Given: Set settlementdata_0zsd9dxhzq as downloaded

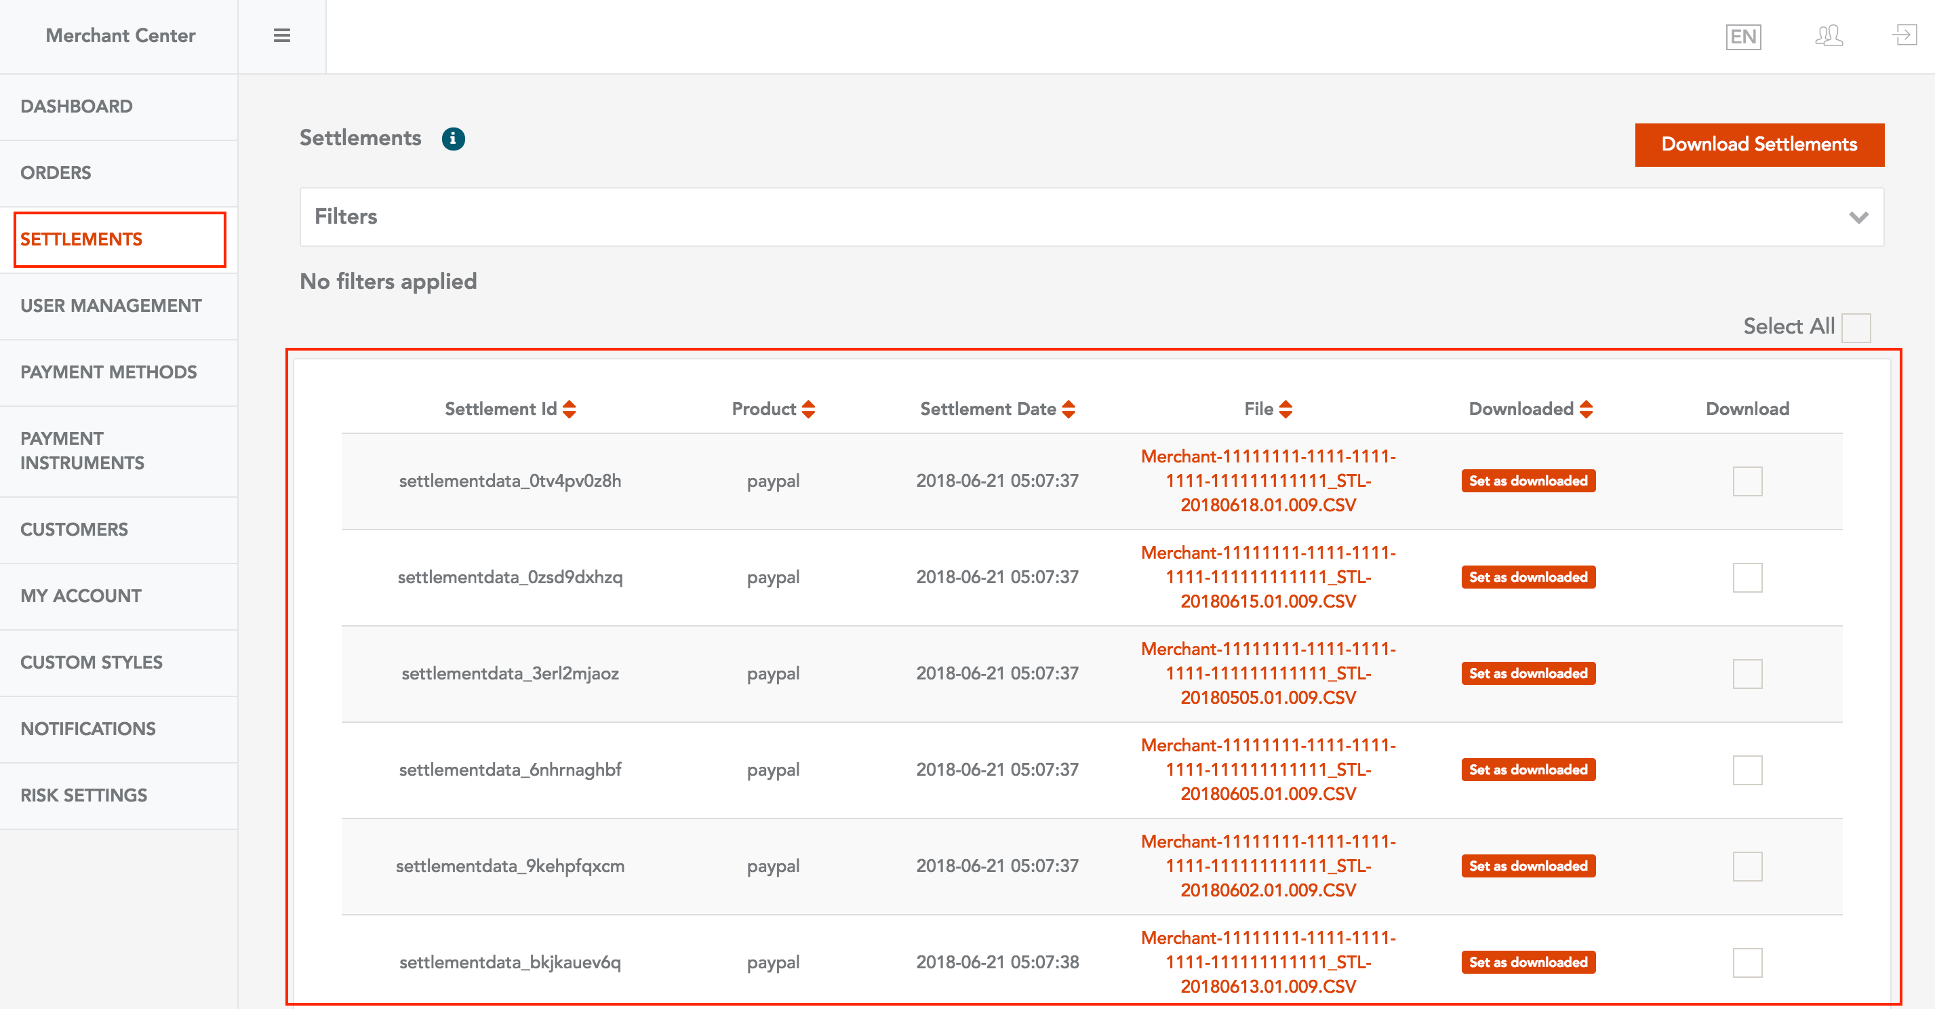Looking at the screenshot, I should (1528, 577).
